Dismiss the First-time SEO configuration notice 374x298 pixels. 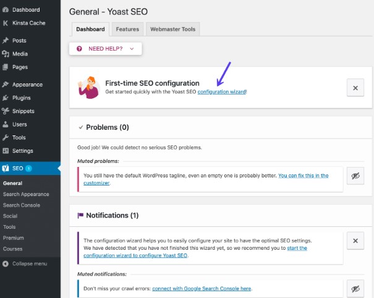355,88
